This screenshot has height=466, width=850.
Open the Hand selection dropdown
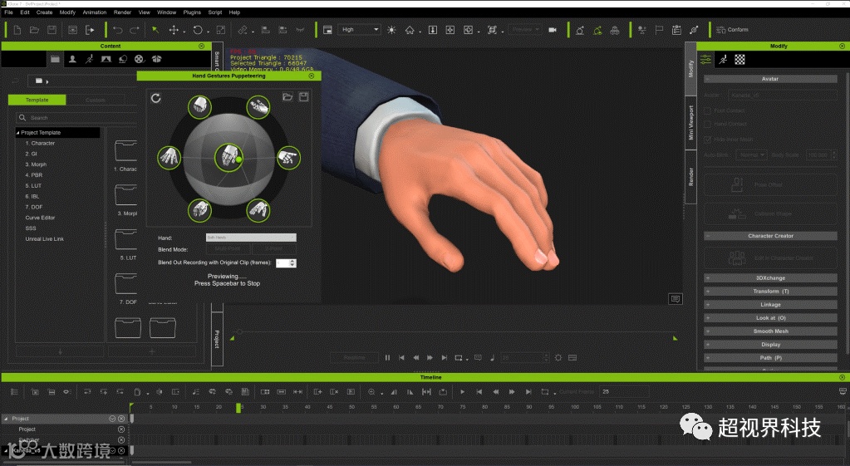[x=251, y=238]
